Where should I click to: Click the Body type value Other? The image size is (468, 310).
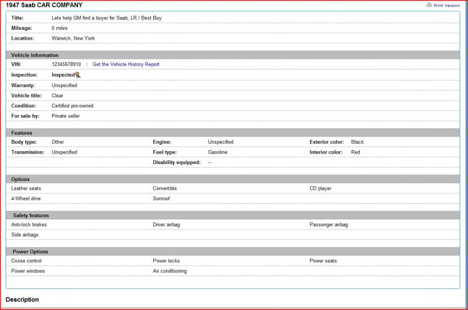coord(57,142)
